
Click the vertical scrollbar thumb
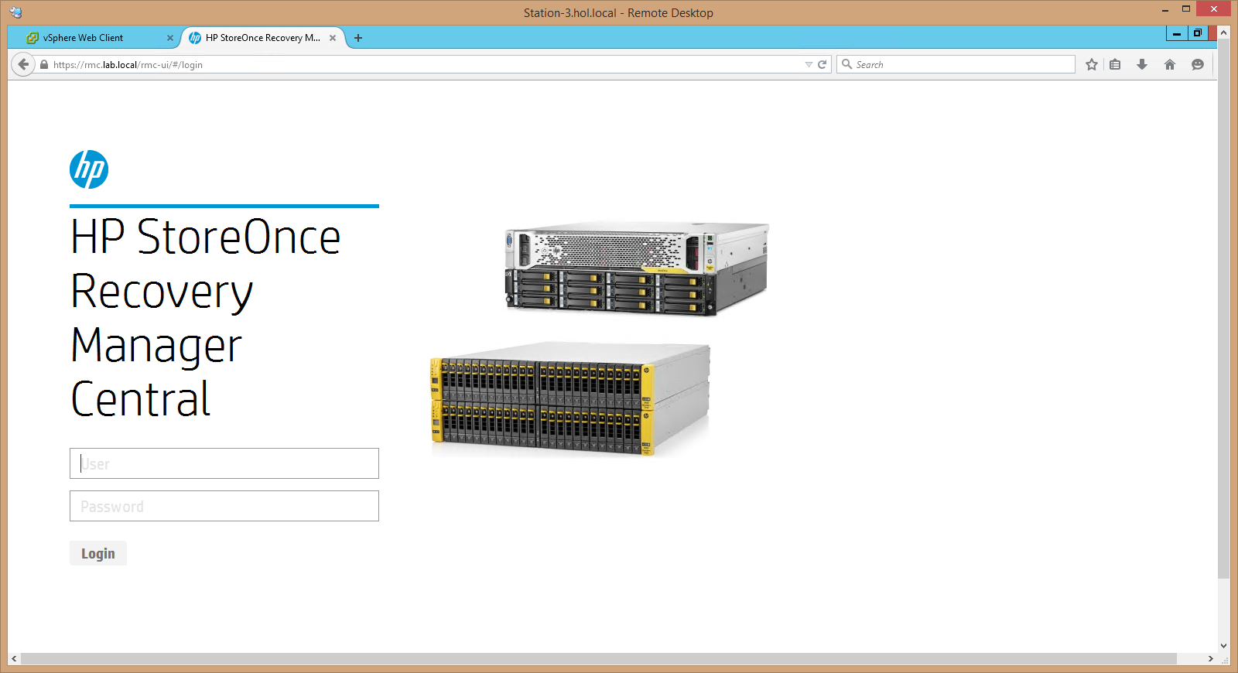click(x=1223, y=309)
